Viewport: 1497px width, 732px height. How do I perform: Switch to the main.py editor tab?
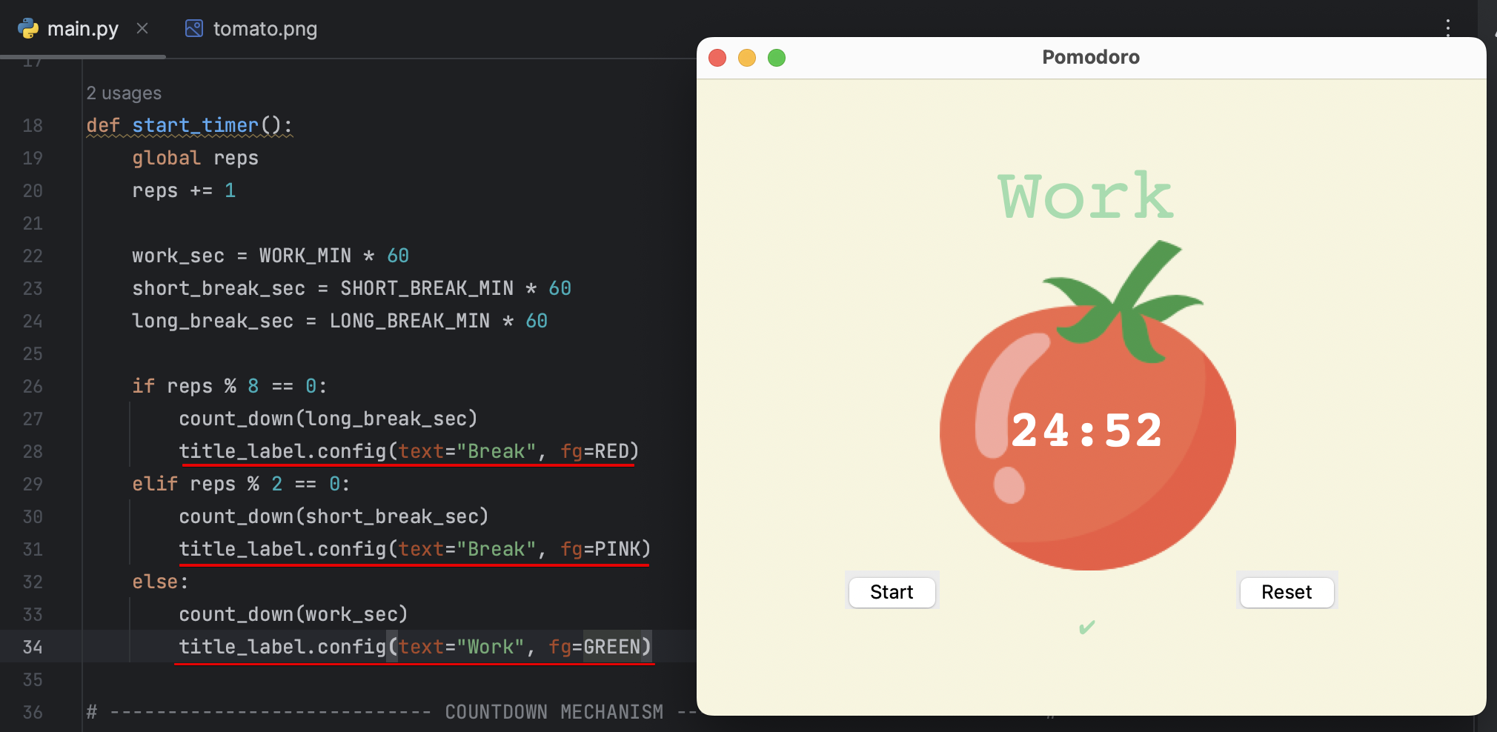[x=82, y=29]
